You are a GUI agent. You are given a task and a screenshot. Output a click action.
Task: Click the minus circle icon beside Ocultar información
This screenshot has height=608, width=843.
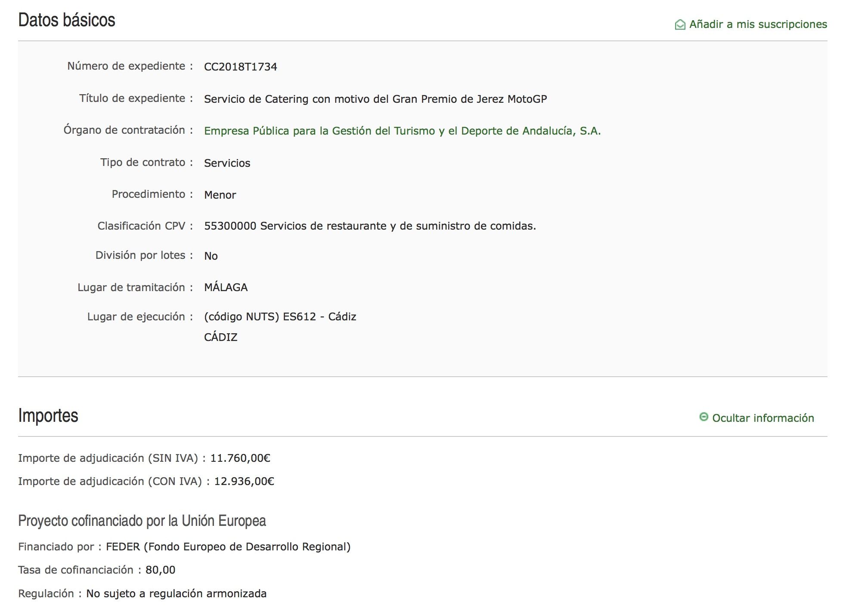pos(704,417)
